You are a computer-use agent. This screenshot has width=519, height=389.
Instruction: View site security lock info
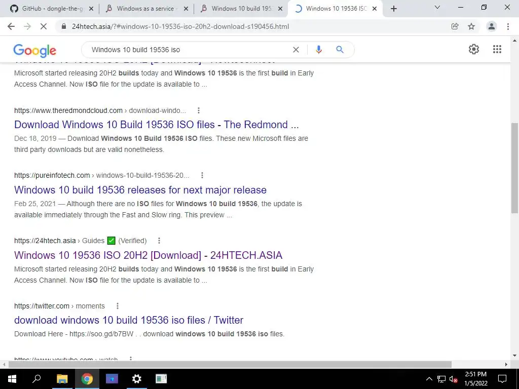(64, 26)
